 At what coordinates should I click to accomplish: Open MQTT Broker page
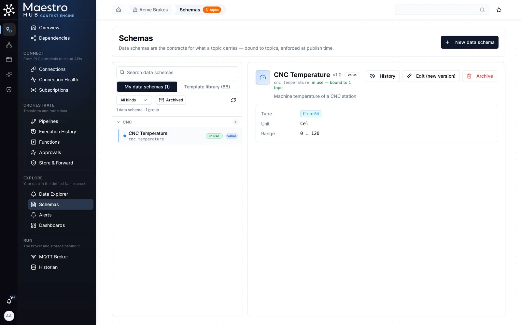click(61, 257)
